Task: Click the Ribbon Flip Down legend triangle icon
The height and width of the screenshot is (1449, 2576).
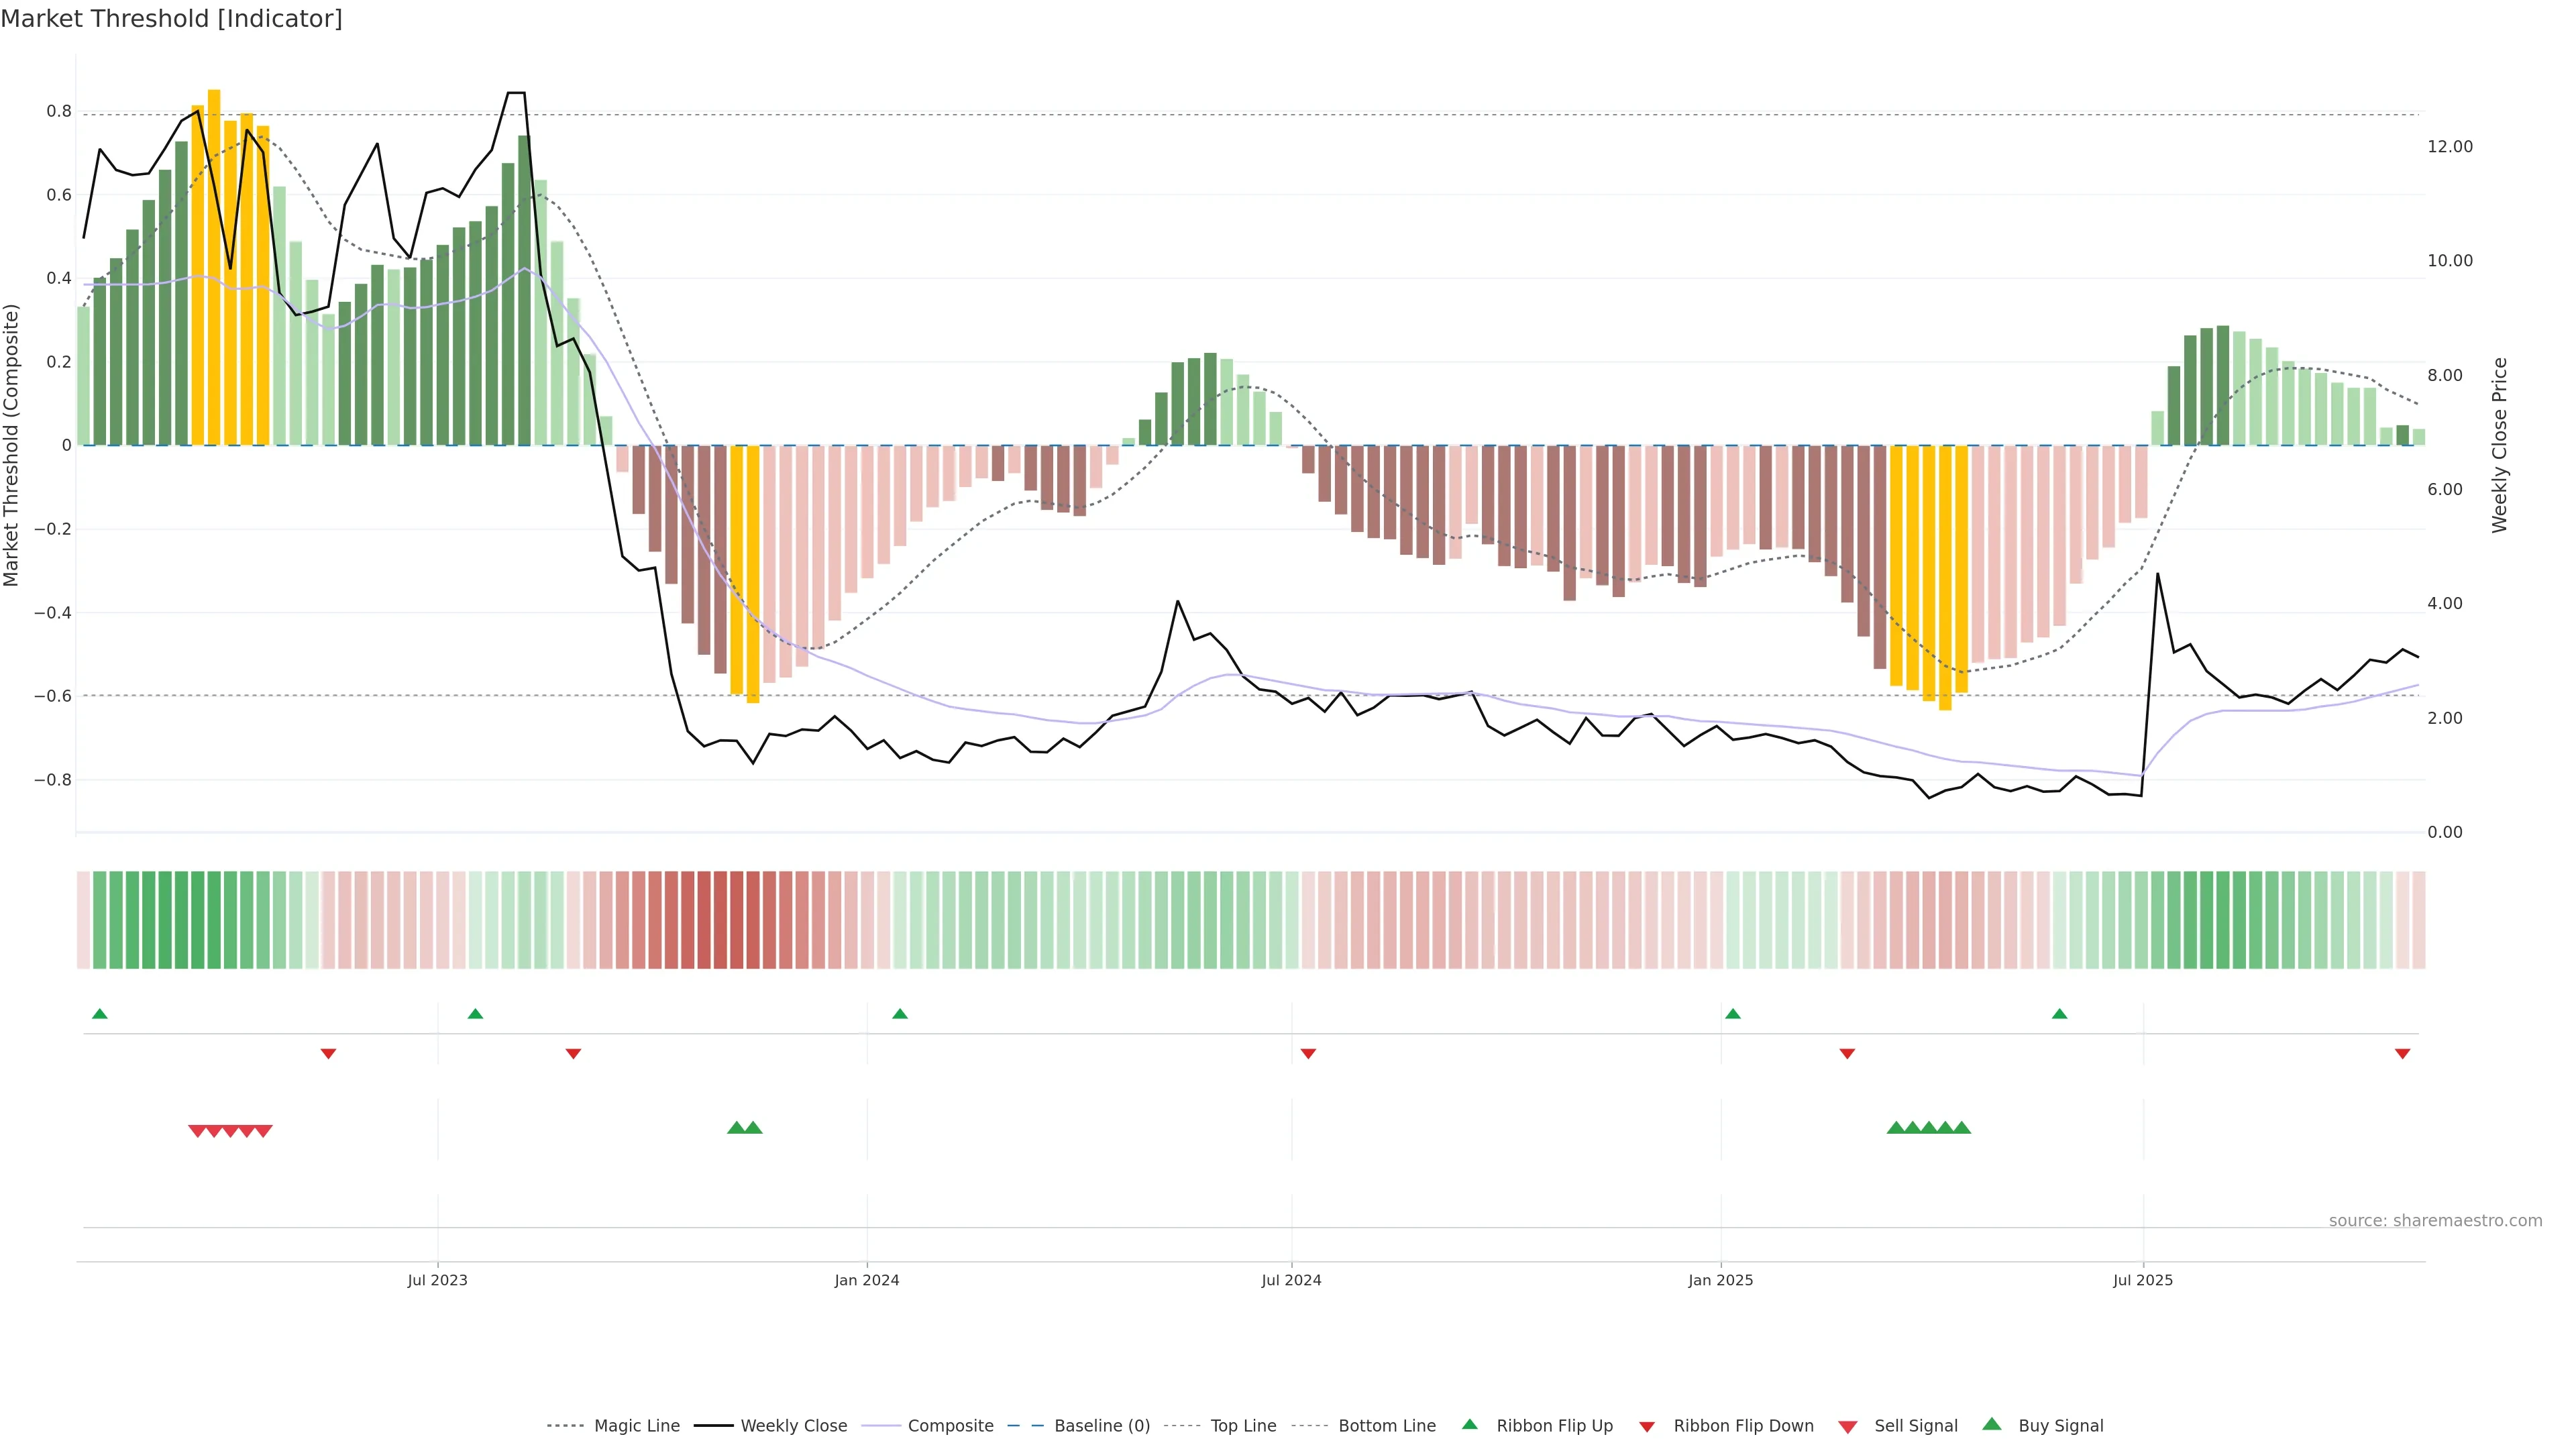Action: (1647, 1427)
